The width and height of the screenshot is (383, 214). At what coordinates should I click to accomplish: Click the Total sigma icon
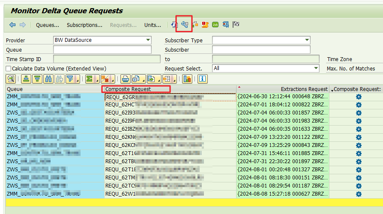[x=90, y=79]
